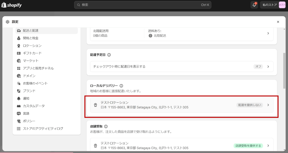288x153 pixels.
Task: Open the 私のストア account menu
Action: click(x=273, y=5)
